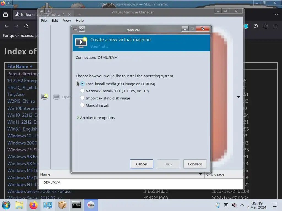Open Firefox account icon

pyautogui.click(x=256, y=26)
